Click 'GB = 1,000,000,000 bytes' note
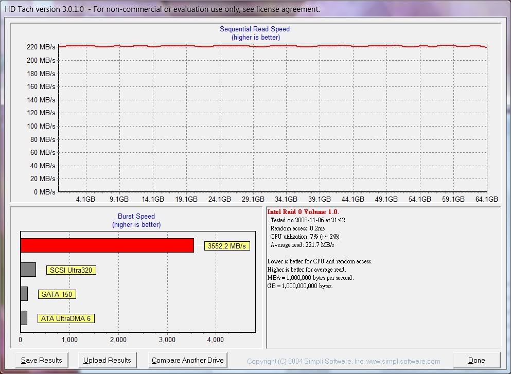The image size is (511, 374). 300,286
